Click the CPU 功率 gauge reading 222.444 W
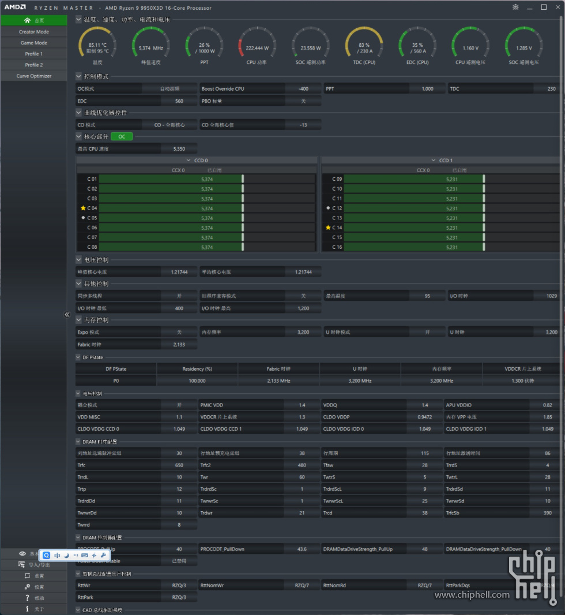Screen dimensions: 565x615 point(257,46)
